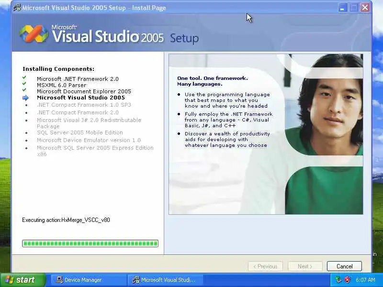Image resolution: width=383 pixels, height=287 pixels.
Task: Select bold 'Microsoft Visual Studio 2005' item
Action: pyautogui.click(x=81, y=98)
